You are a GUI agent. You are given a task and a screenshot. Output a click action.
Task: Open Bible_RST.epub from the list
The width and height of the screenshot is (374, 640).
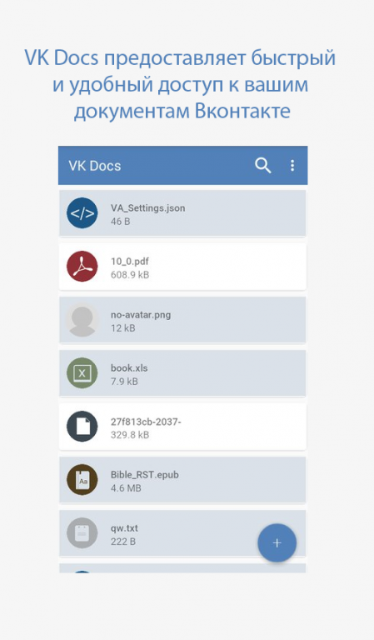click(182, 480)
